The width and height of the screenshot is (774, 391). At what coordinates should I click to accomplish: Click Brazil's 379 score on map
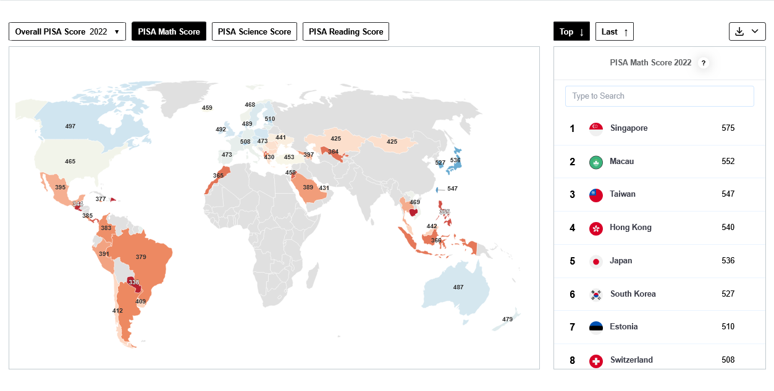point(141,257)
